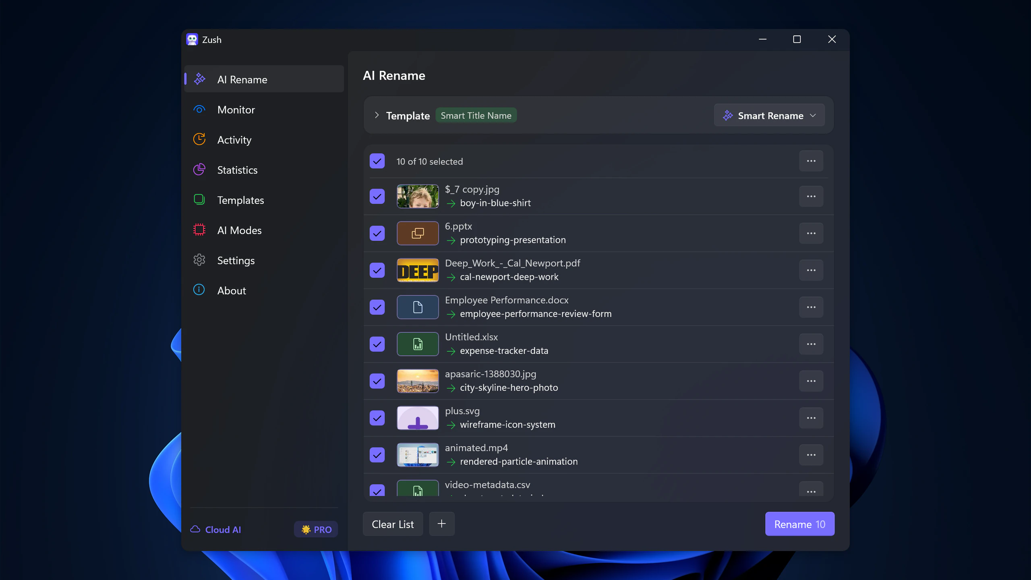1031x580 pixels.
Task: Click the Clear List button
Action: 393,524
